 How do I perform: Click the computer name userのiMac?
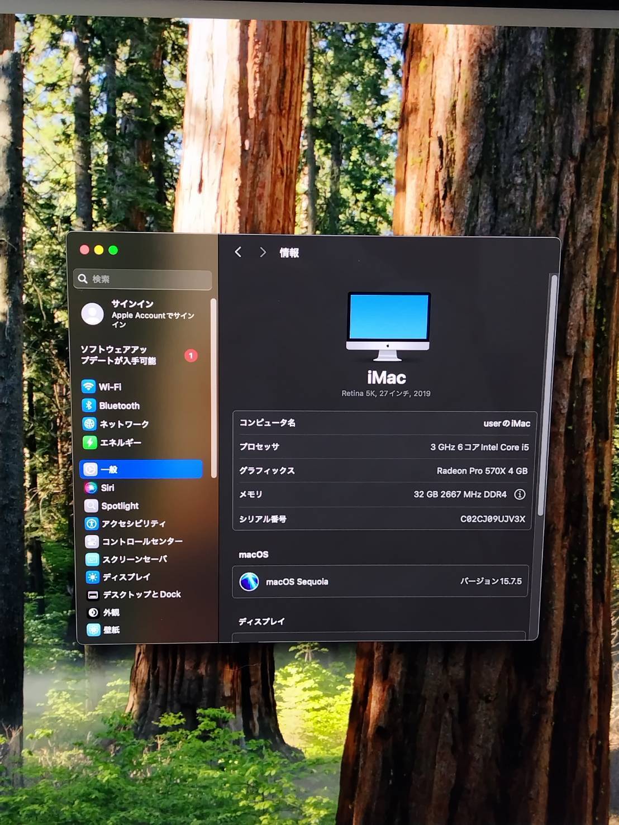point(506,423)
